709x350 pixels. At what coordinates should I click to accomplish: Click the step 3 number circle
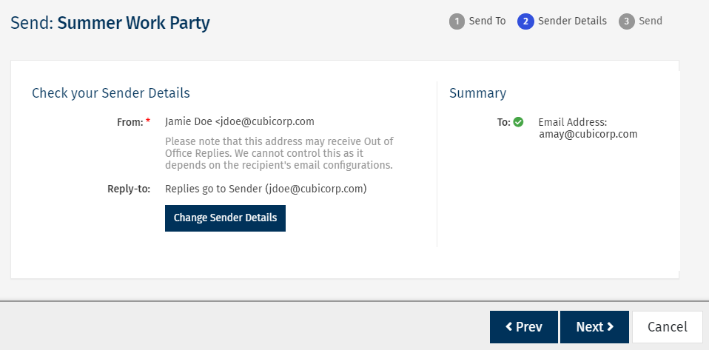[x=627, y=21]
